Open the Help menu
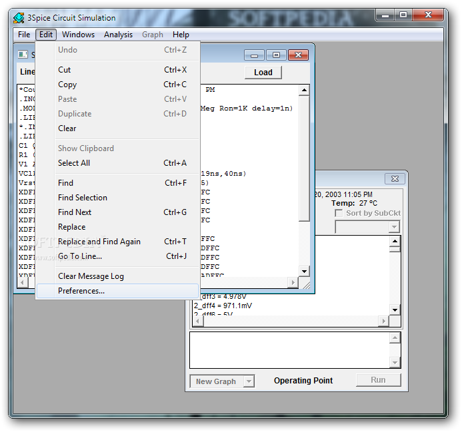Screen dimensions: 462x432 pyautogui.click(x=181, y=35)
